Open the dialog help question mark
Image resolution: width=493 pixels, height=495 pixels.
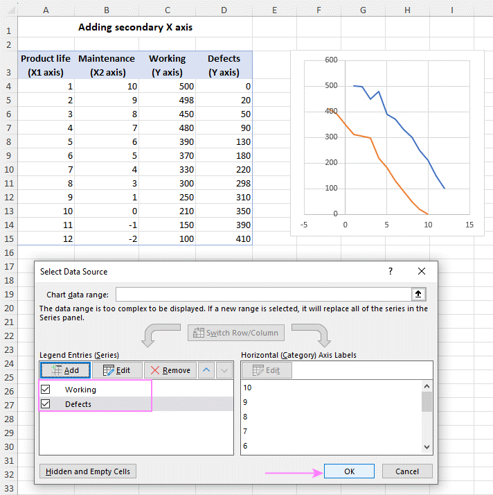(x=391, y=271)
